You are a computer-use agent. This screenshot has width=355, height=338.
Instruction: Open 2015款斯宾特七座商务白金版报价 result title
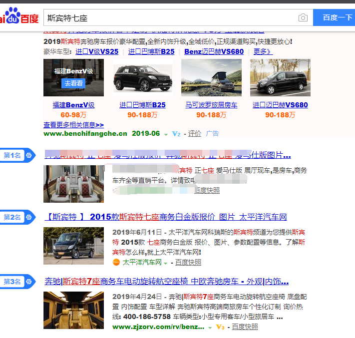click(166, 217)
